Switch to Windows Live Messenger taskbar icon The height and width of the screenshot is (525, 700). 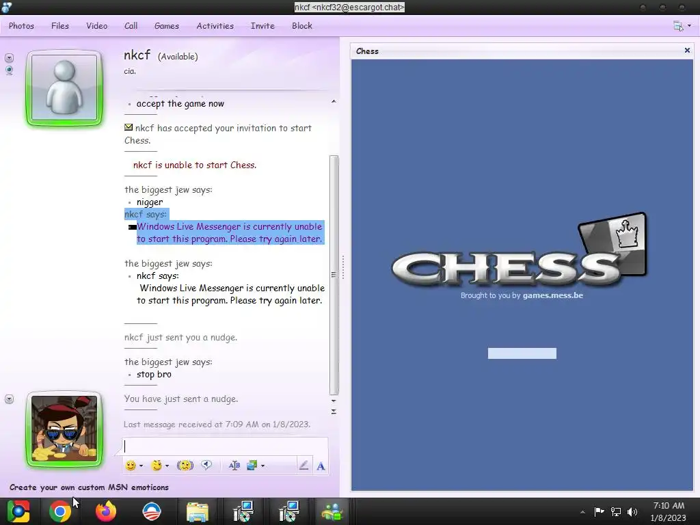[332, 511]
